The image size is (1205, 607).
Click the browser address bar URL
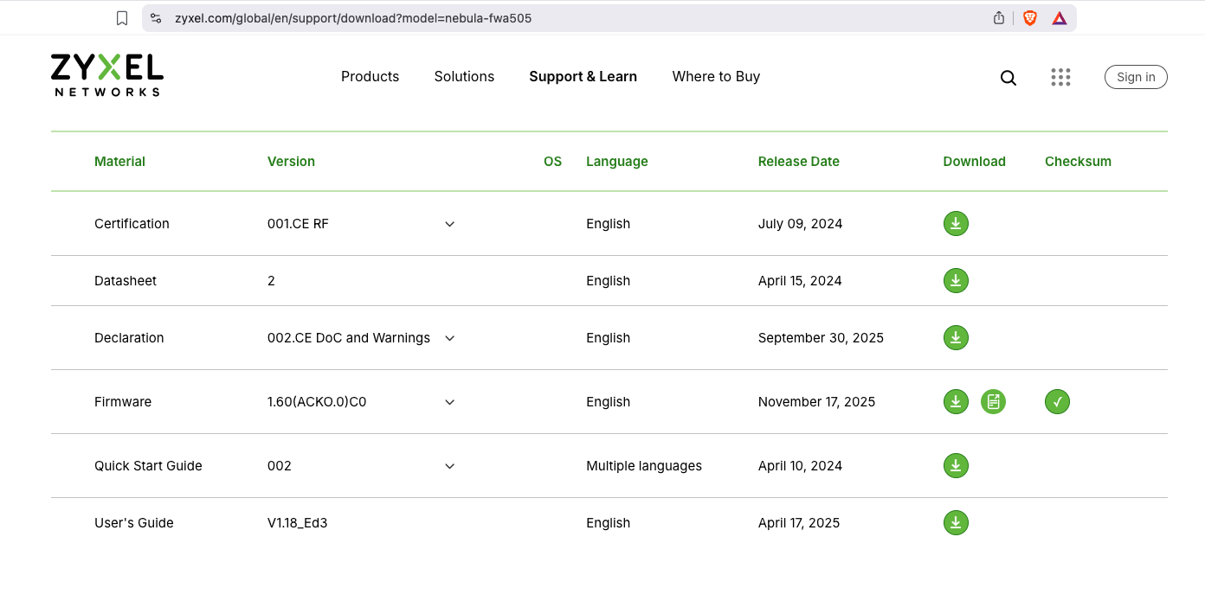[353, 18]
